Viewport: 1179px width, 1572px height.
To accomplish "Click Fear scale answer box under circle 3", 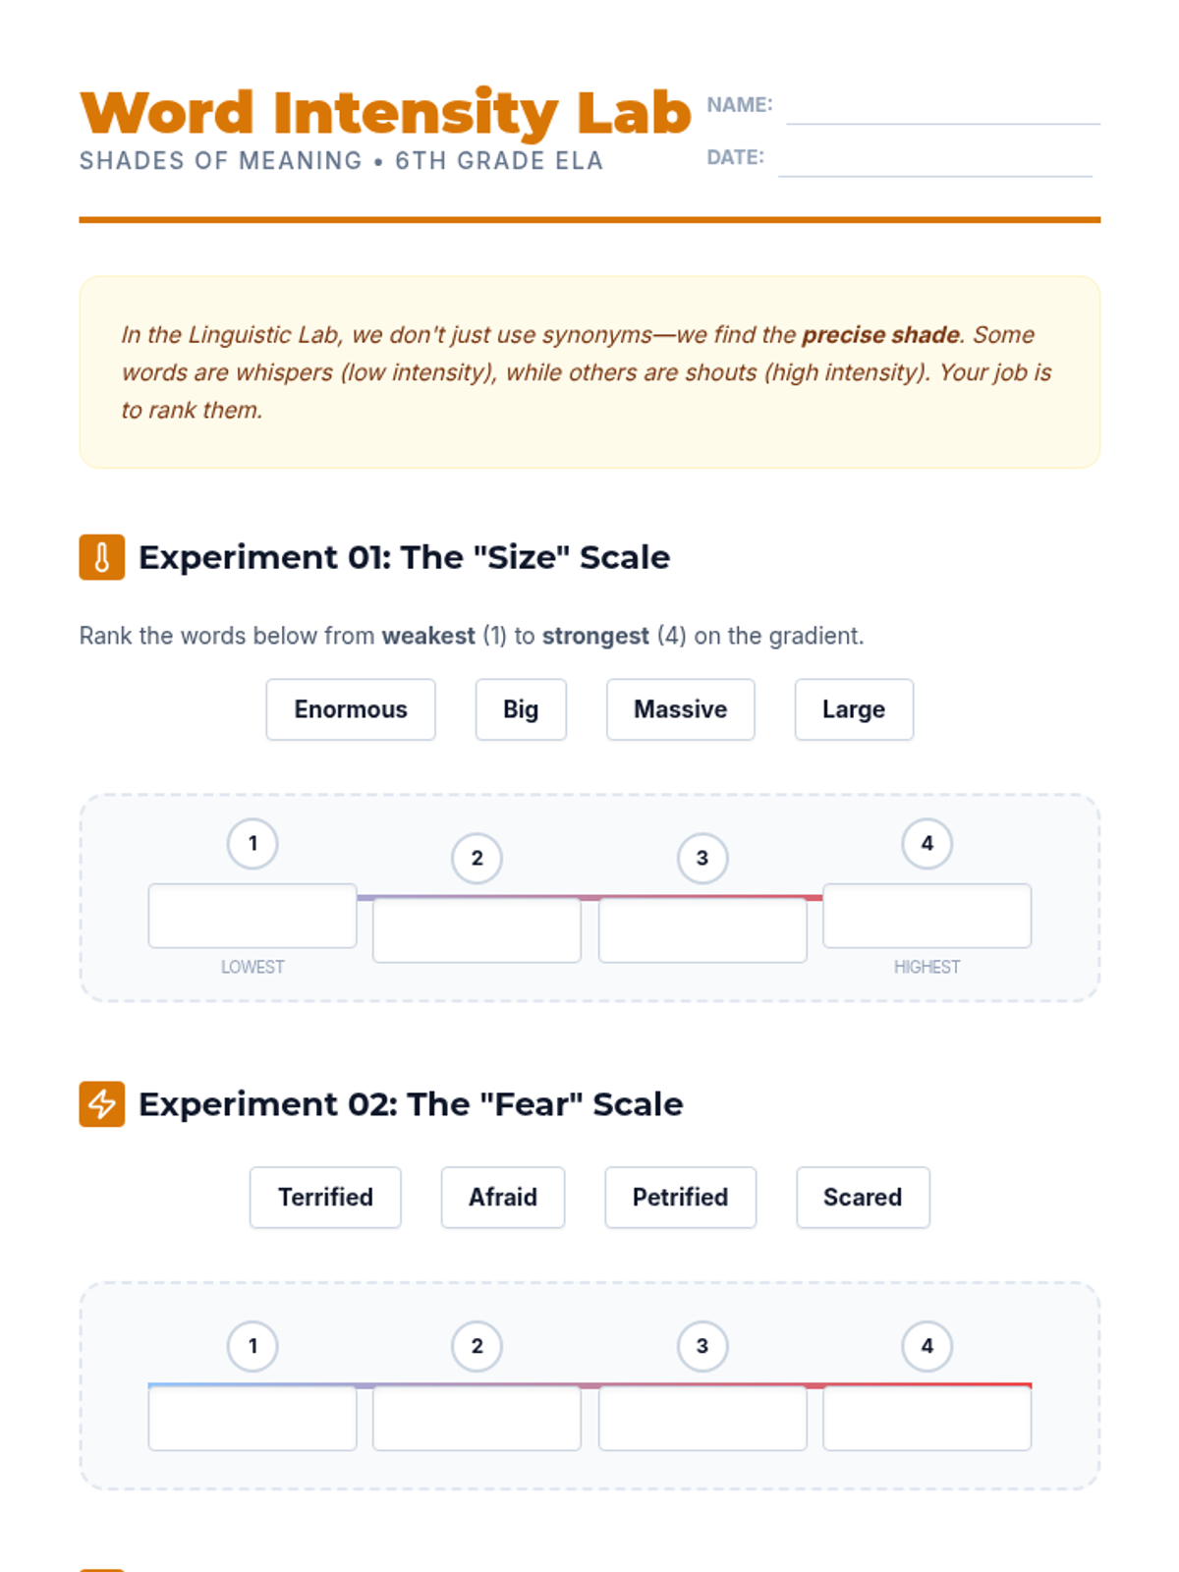I will (x=702, y=1418).
